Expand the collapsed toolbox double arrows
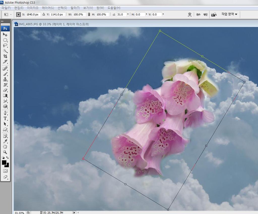 click(2, 21)
